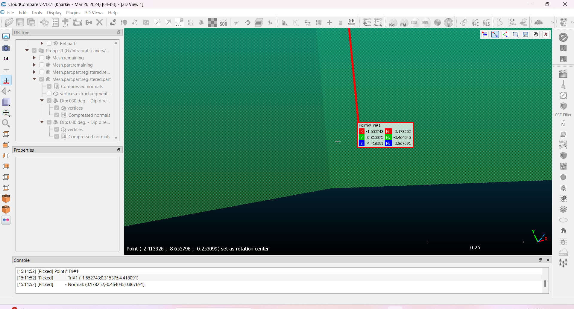The width and height of the screenshot is (574, 309).
Task: Enable the Mesh.remaining checkbox
Action: coord(42,58)
